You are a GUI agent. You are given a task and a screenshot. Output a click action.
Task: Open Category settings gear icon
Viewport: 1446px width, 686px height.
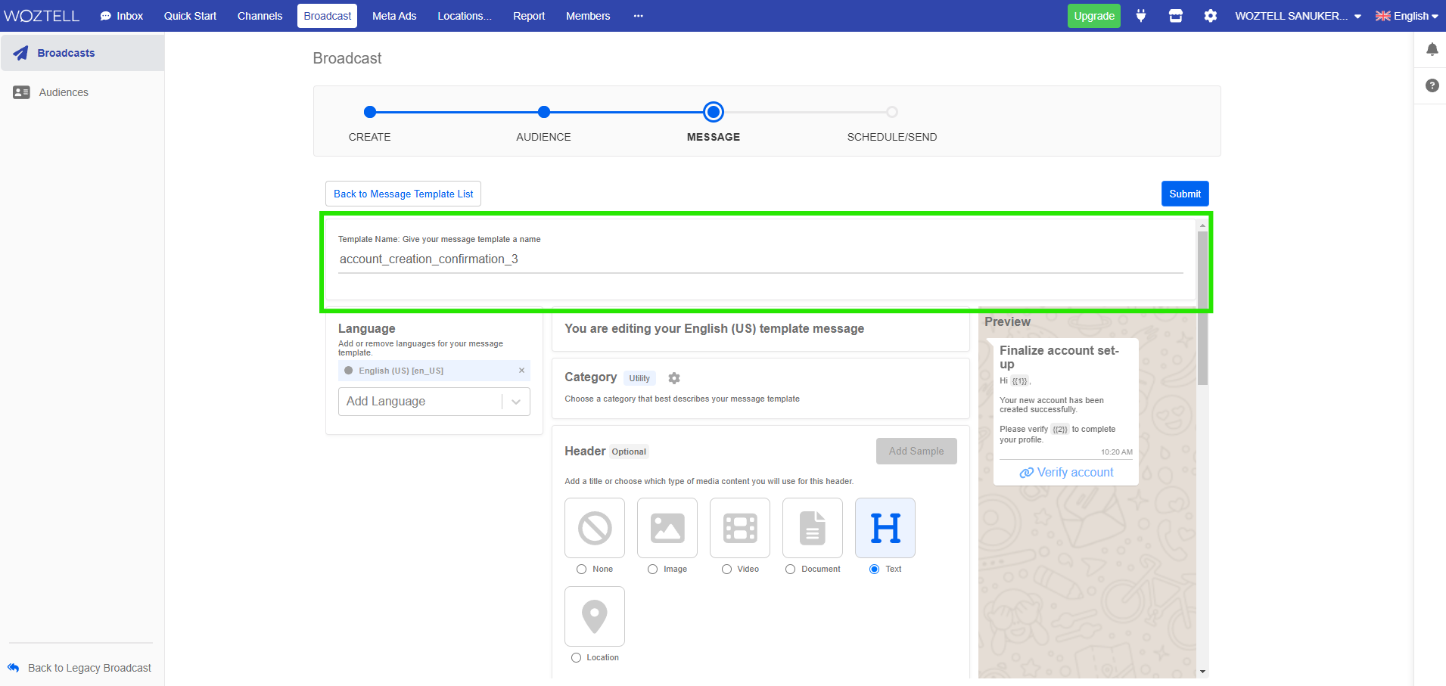pyautogui.click(x=673, y=378)
